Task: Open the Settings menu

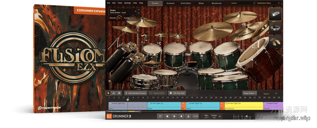Action: [128, 3]
